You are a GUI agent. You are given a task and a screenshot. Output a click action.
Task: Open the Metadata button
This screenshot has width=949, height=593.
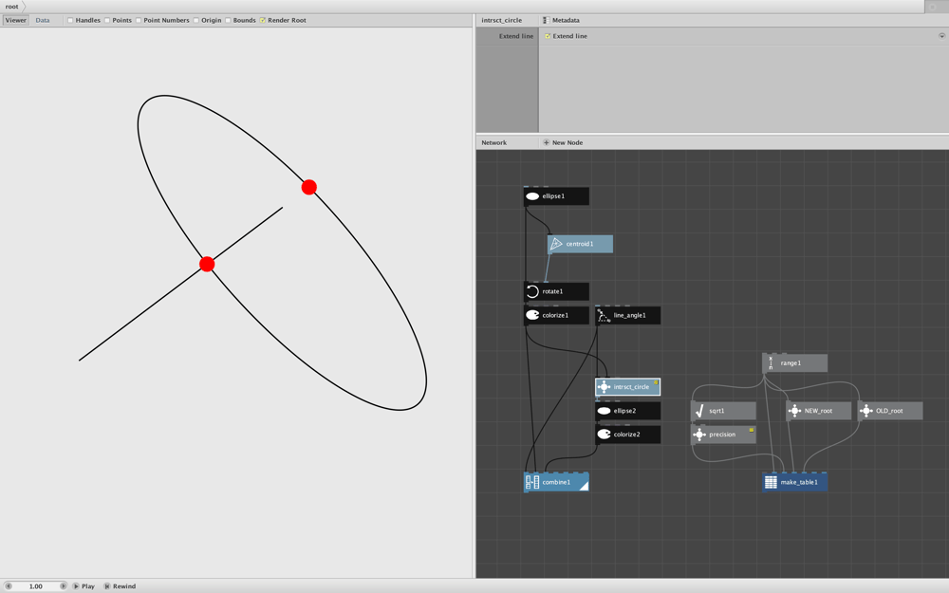click(561, 20)
